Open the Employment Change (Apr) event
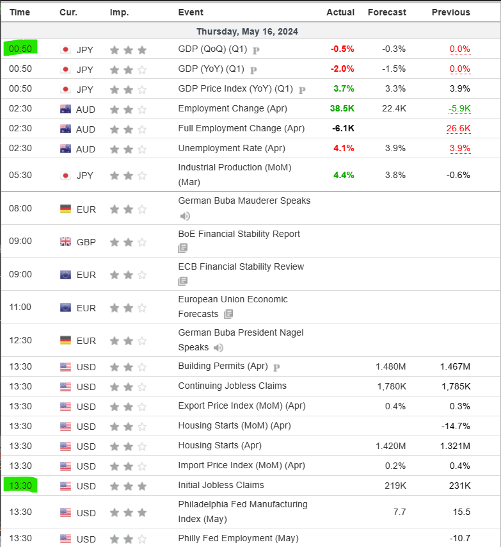The image size is (501, 547). point(232,108)
